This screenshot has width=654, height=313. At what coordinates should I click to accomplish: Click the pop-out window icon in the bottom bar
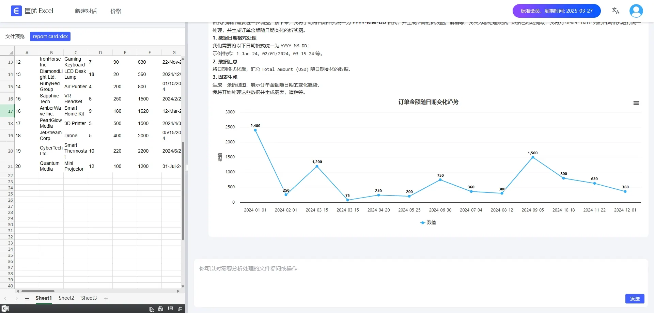coord(180,309)
